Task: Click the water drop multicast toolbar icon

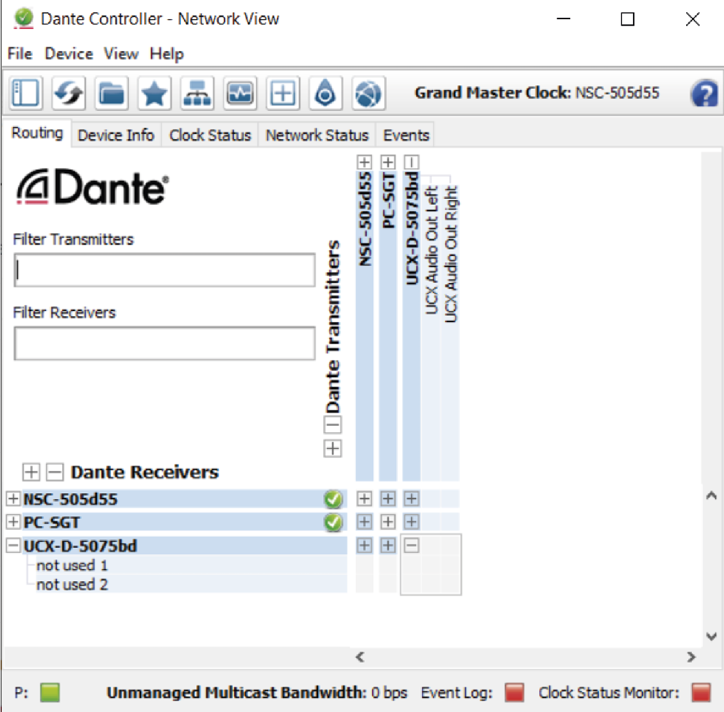Action: 326,93
